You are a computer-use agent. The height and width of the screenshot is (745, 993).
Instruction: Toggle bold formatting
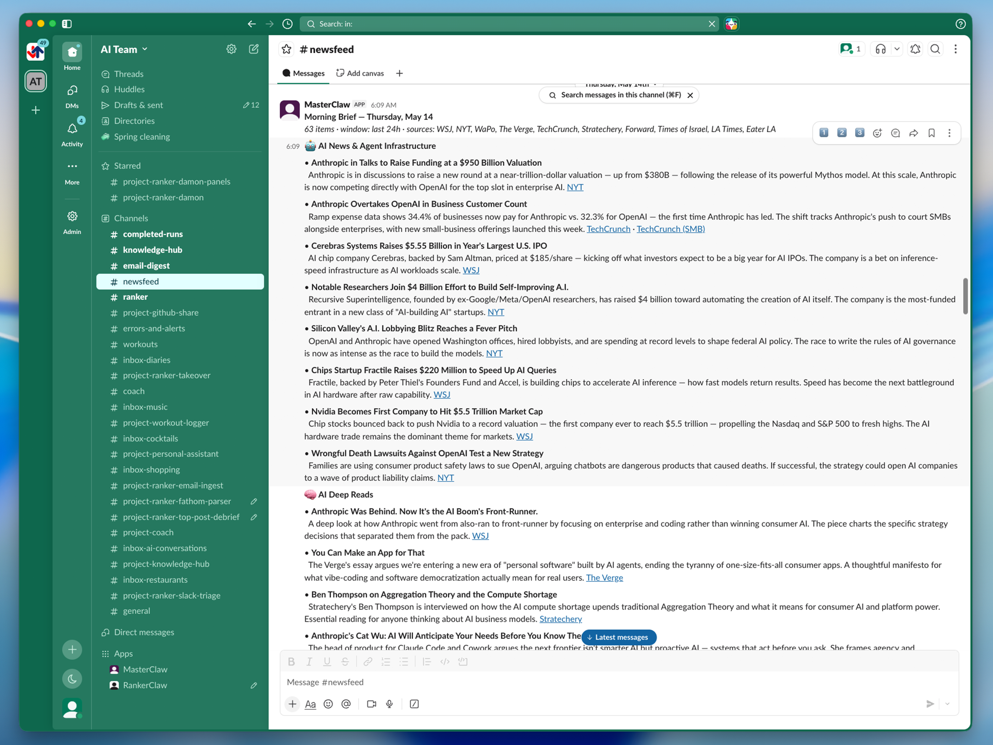coord(291,662)
